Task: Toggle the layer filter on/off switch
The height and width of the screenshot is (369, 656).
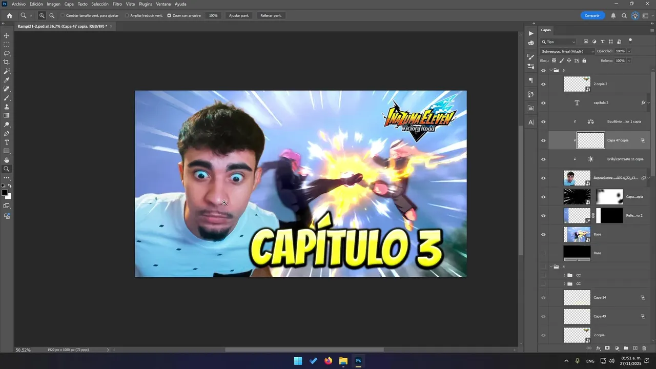Action: (630, 40)
